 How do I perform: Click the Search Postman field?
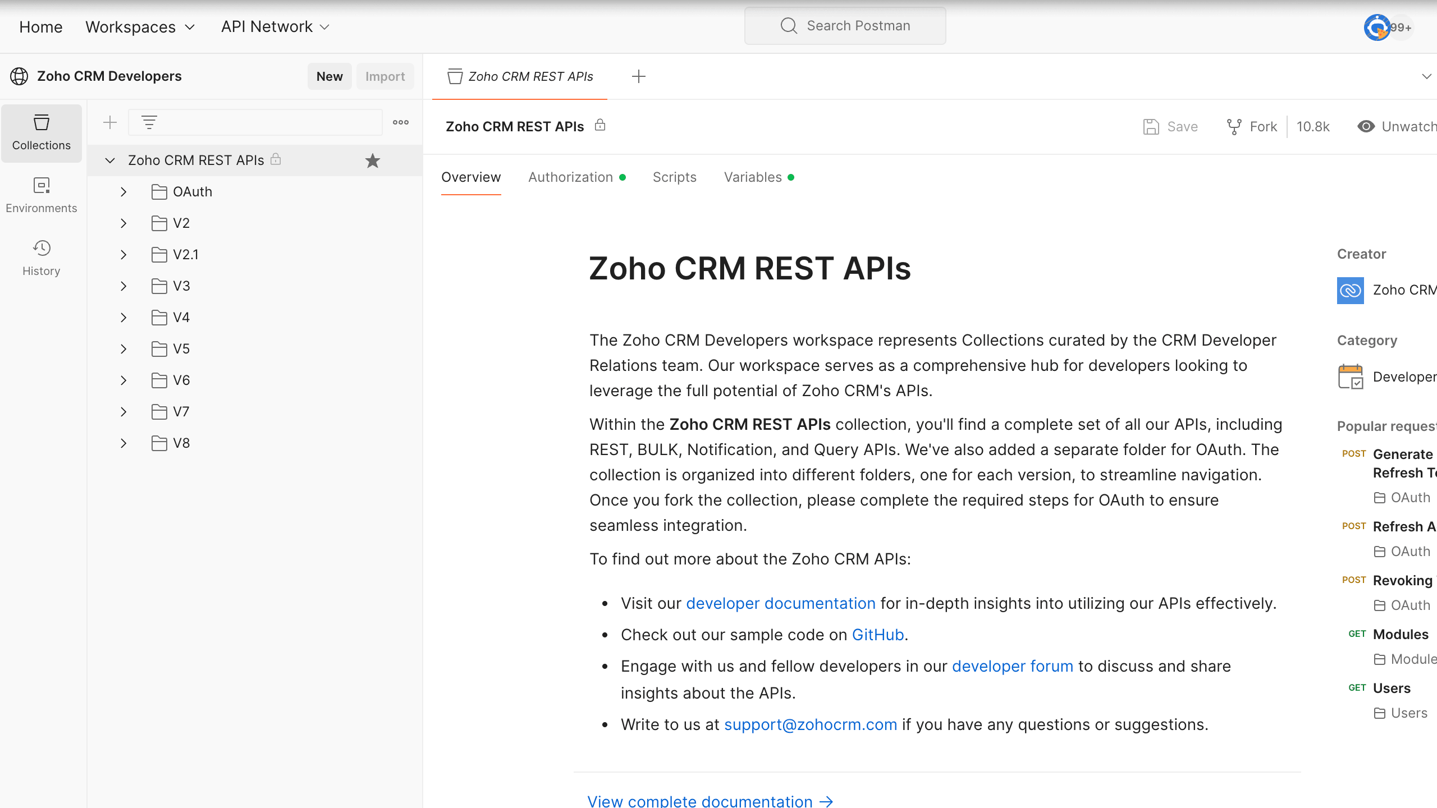(845, 26)
